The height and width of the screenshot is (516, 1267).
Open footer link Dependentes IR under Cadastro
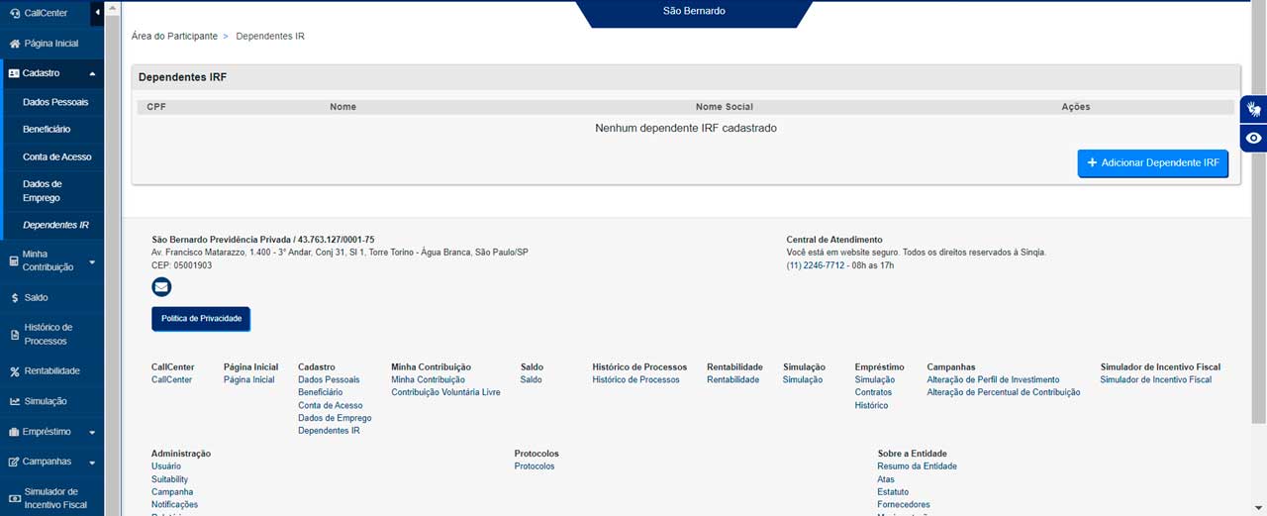coord(329,431)
